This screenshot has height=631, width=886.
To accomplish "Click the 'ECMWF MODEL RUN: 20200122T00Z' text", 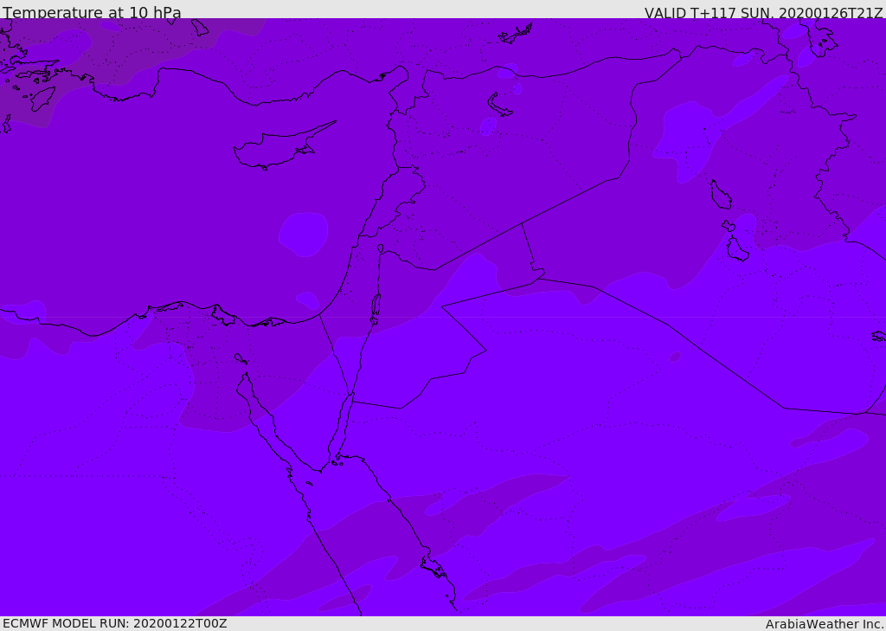I will [115, 623].
